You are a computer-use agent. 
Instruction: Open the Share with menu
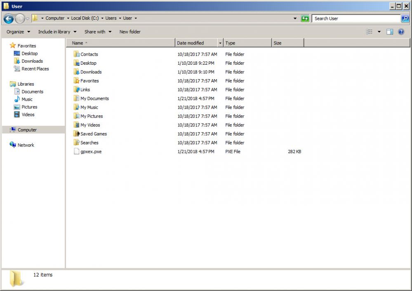(98, 32)
